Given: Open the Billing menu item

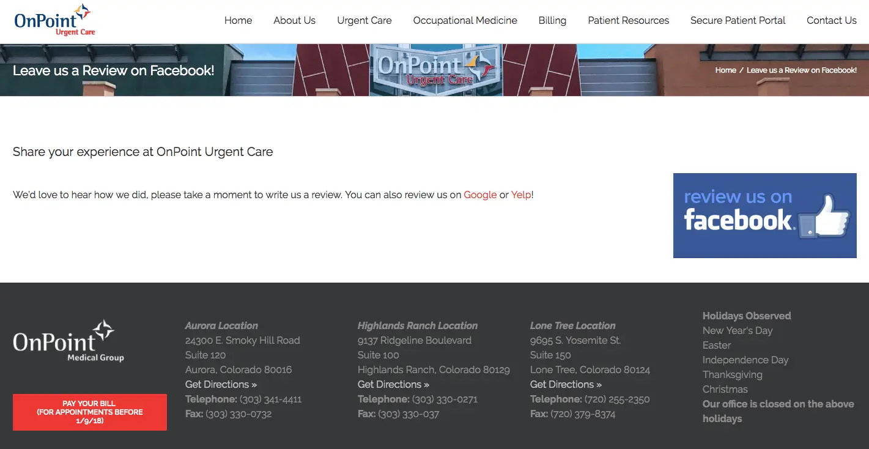Looking at the screenshot, I should pyautogui.click(x=552, y=20).
